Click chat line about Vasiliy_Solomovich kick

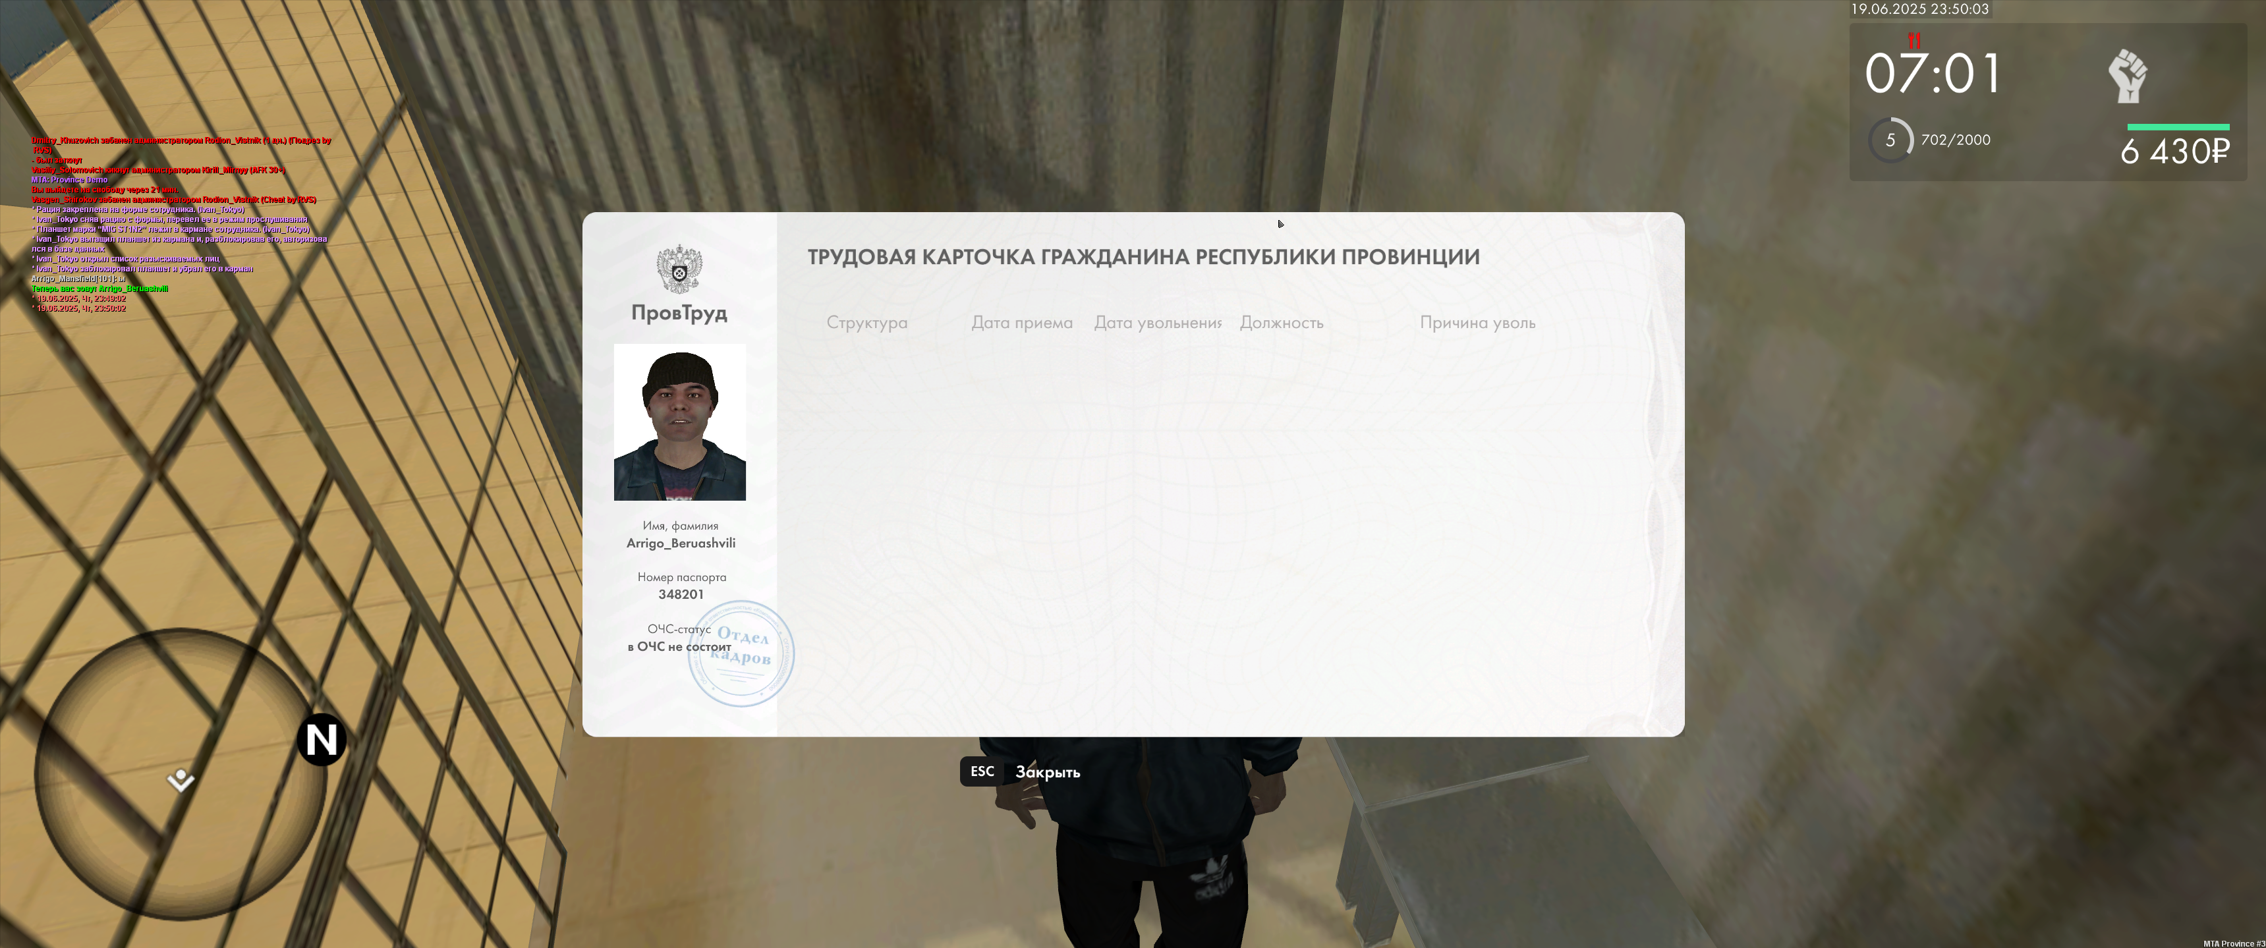coord(158,170)
